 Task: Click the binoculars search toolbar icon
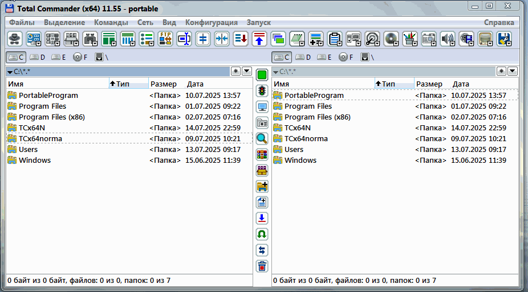(90, 39)
